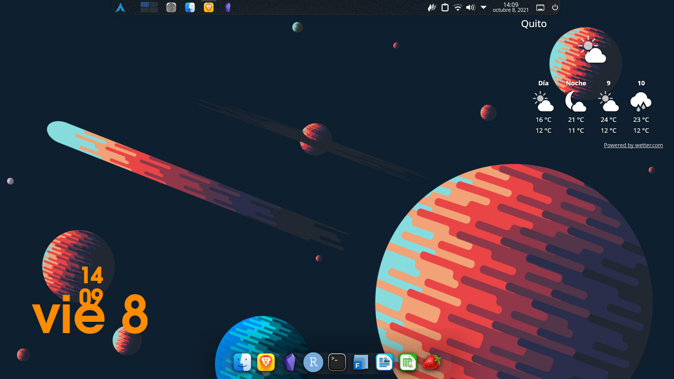Viewport: 674px width, 379px height.
Task: Click the 23 °C temperature for day 10
Action: [x=641, y=120]
